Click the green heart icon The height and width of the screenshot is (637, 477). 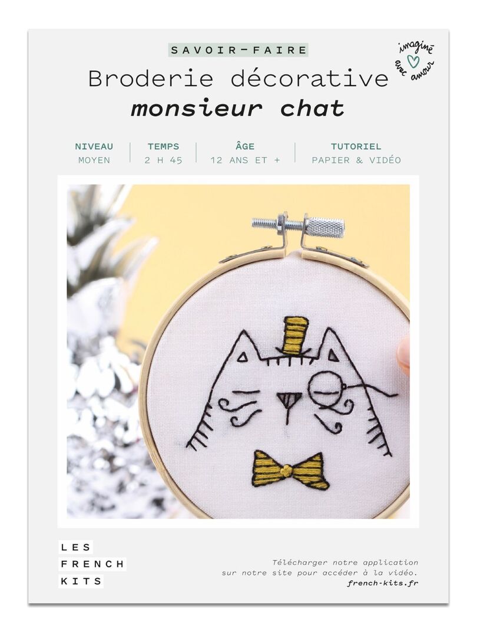click(x=413, y=61)
